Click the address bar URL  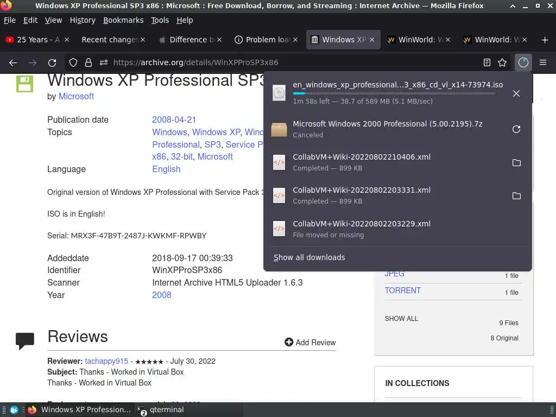click(x=195, y=63)
